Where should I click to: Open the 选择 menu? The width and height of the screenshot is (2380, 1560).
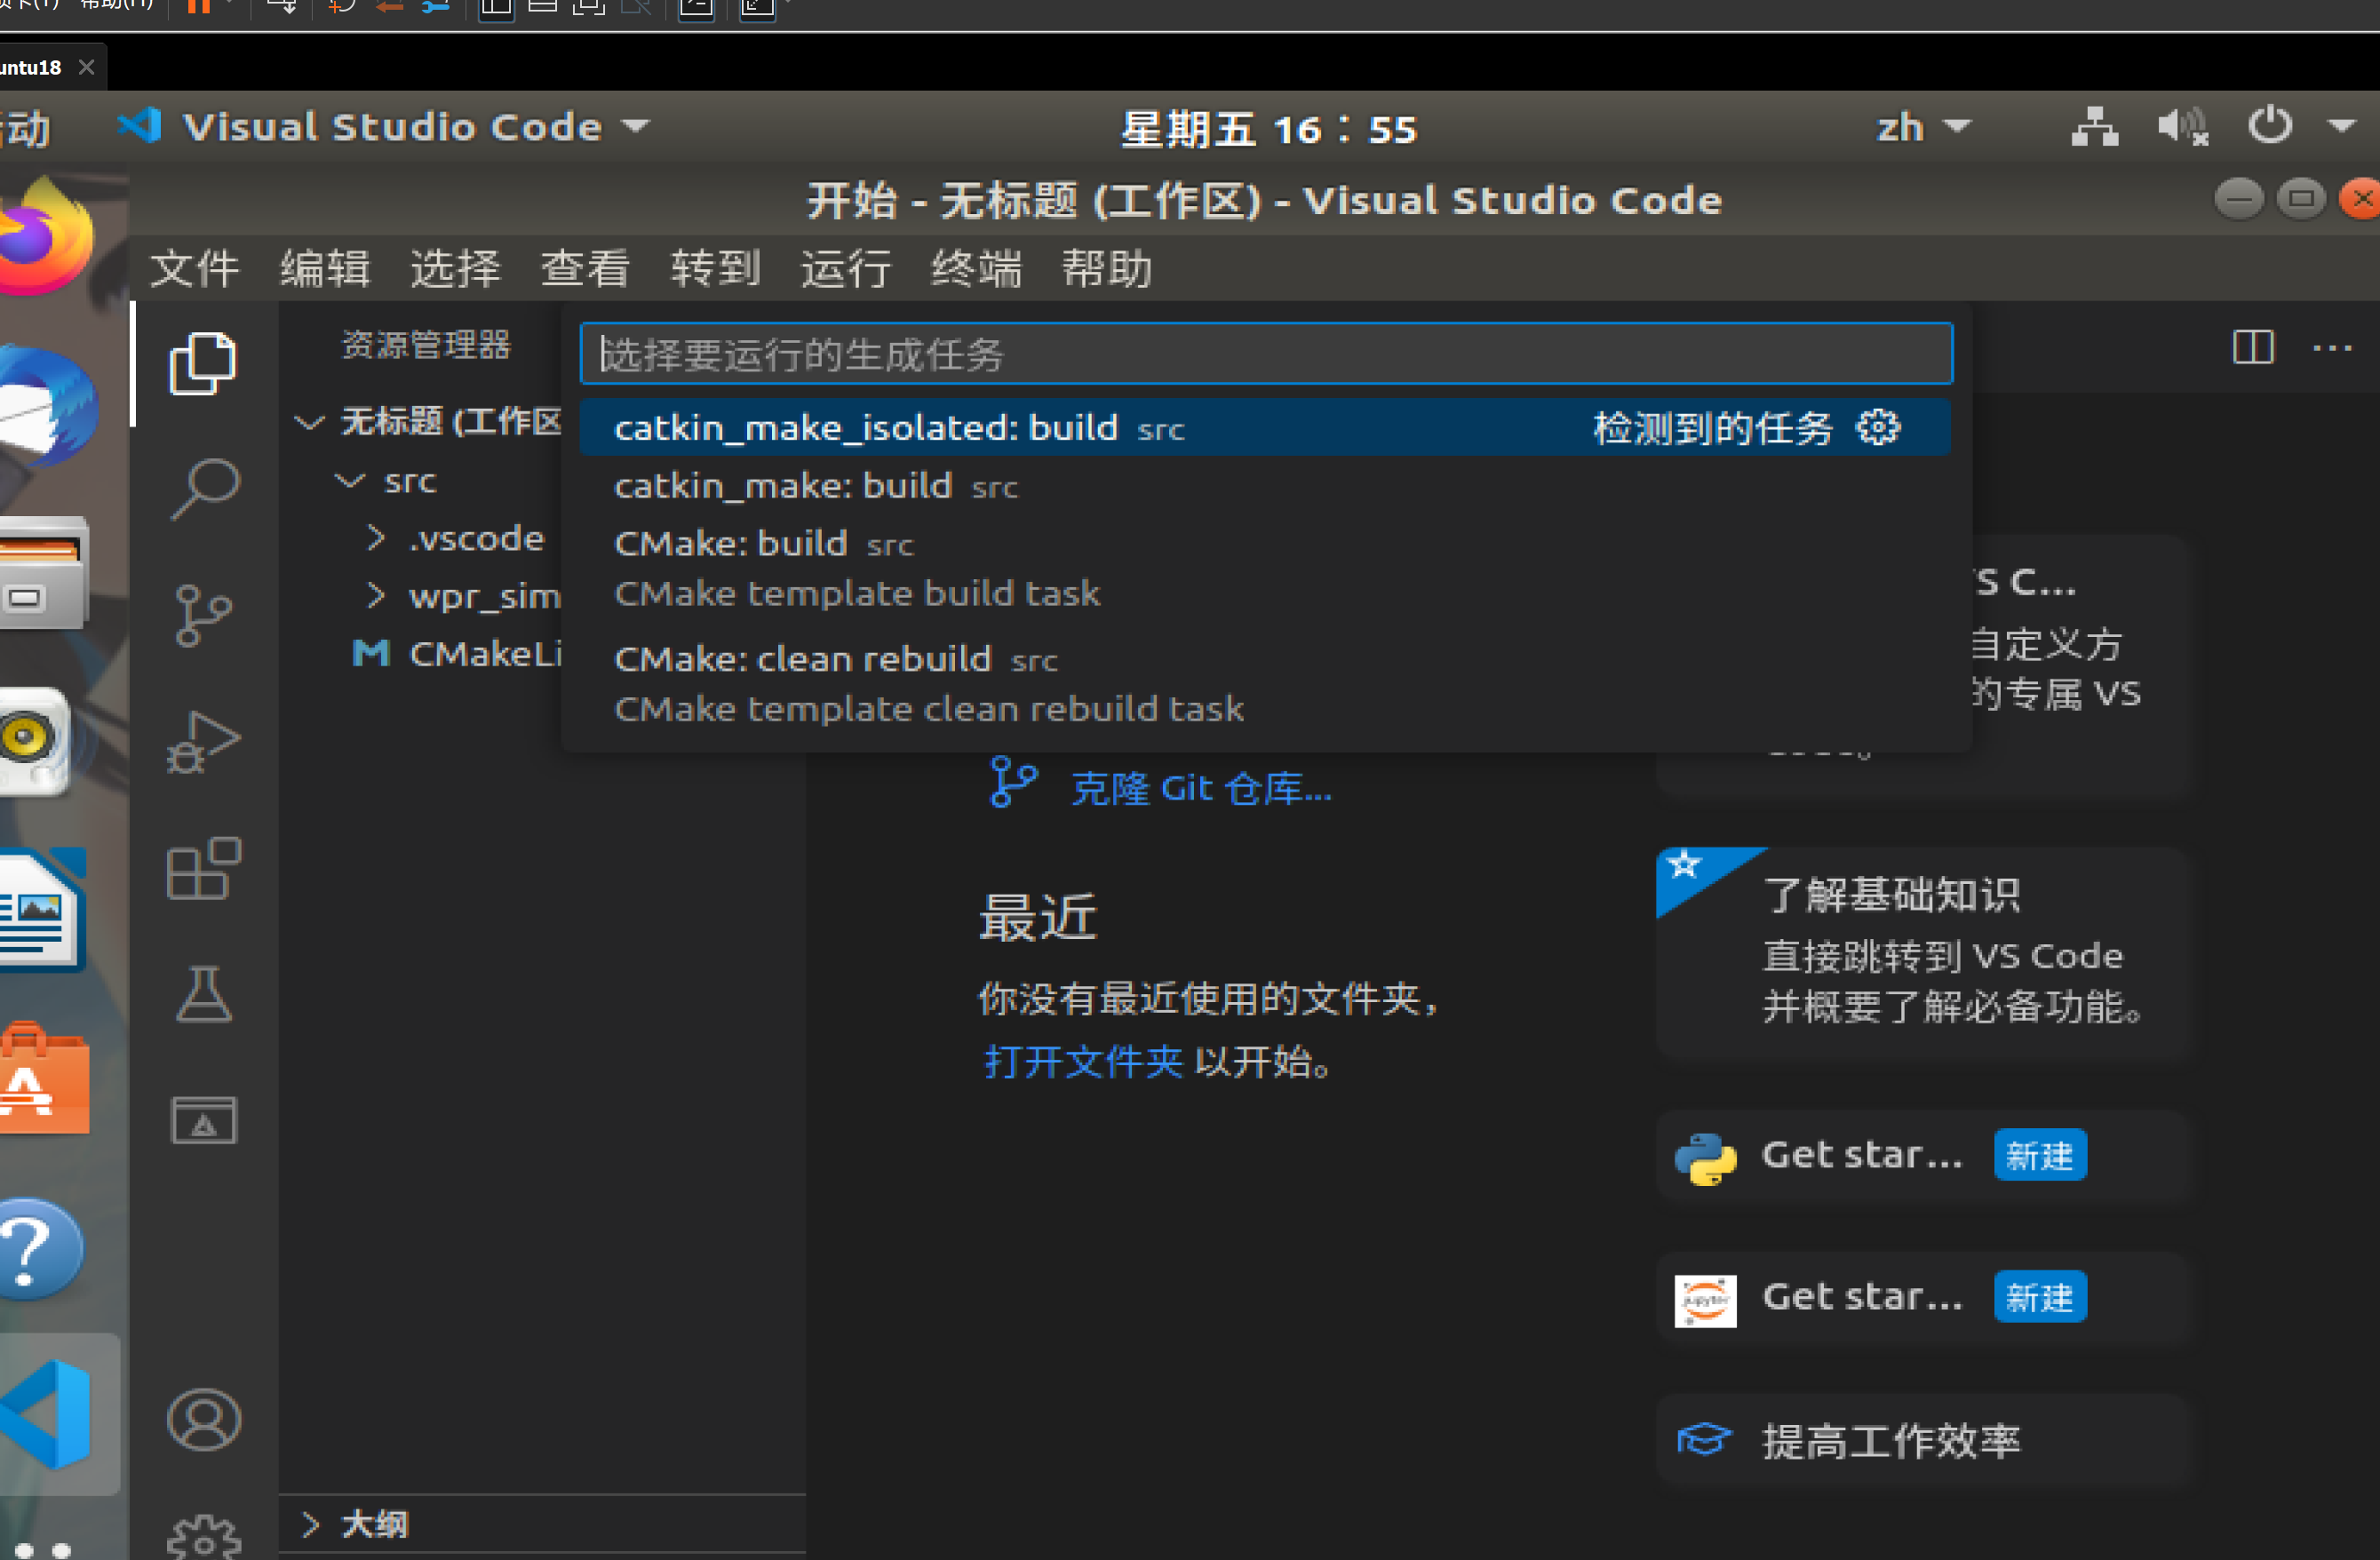click(x=455, y=268)
